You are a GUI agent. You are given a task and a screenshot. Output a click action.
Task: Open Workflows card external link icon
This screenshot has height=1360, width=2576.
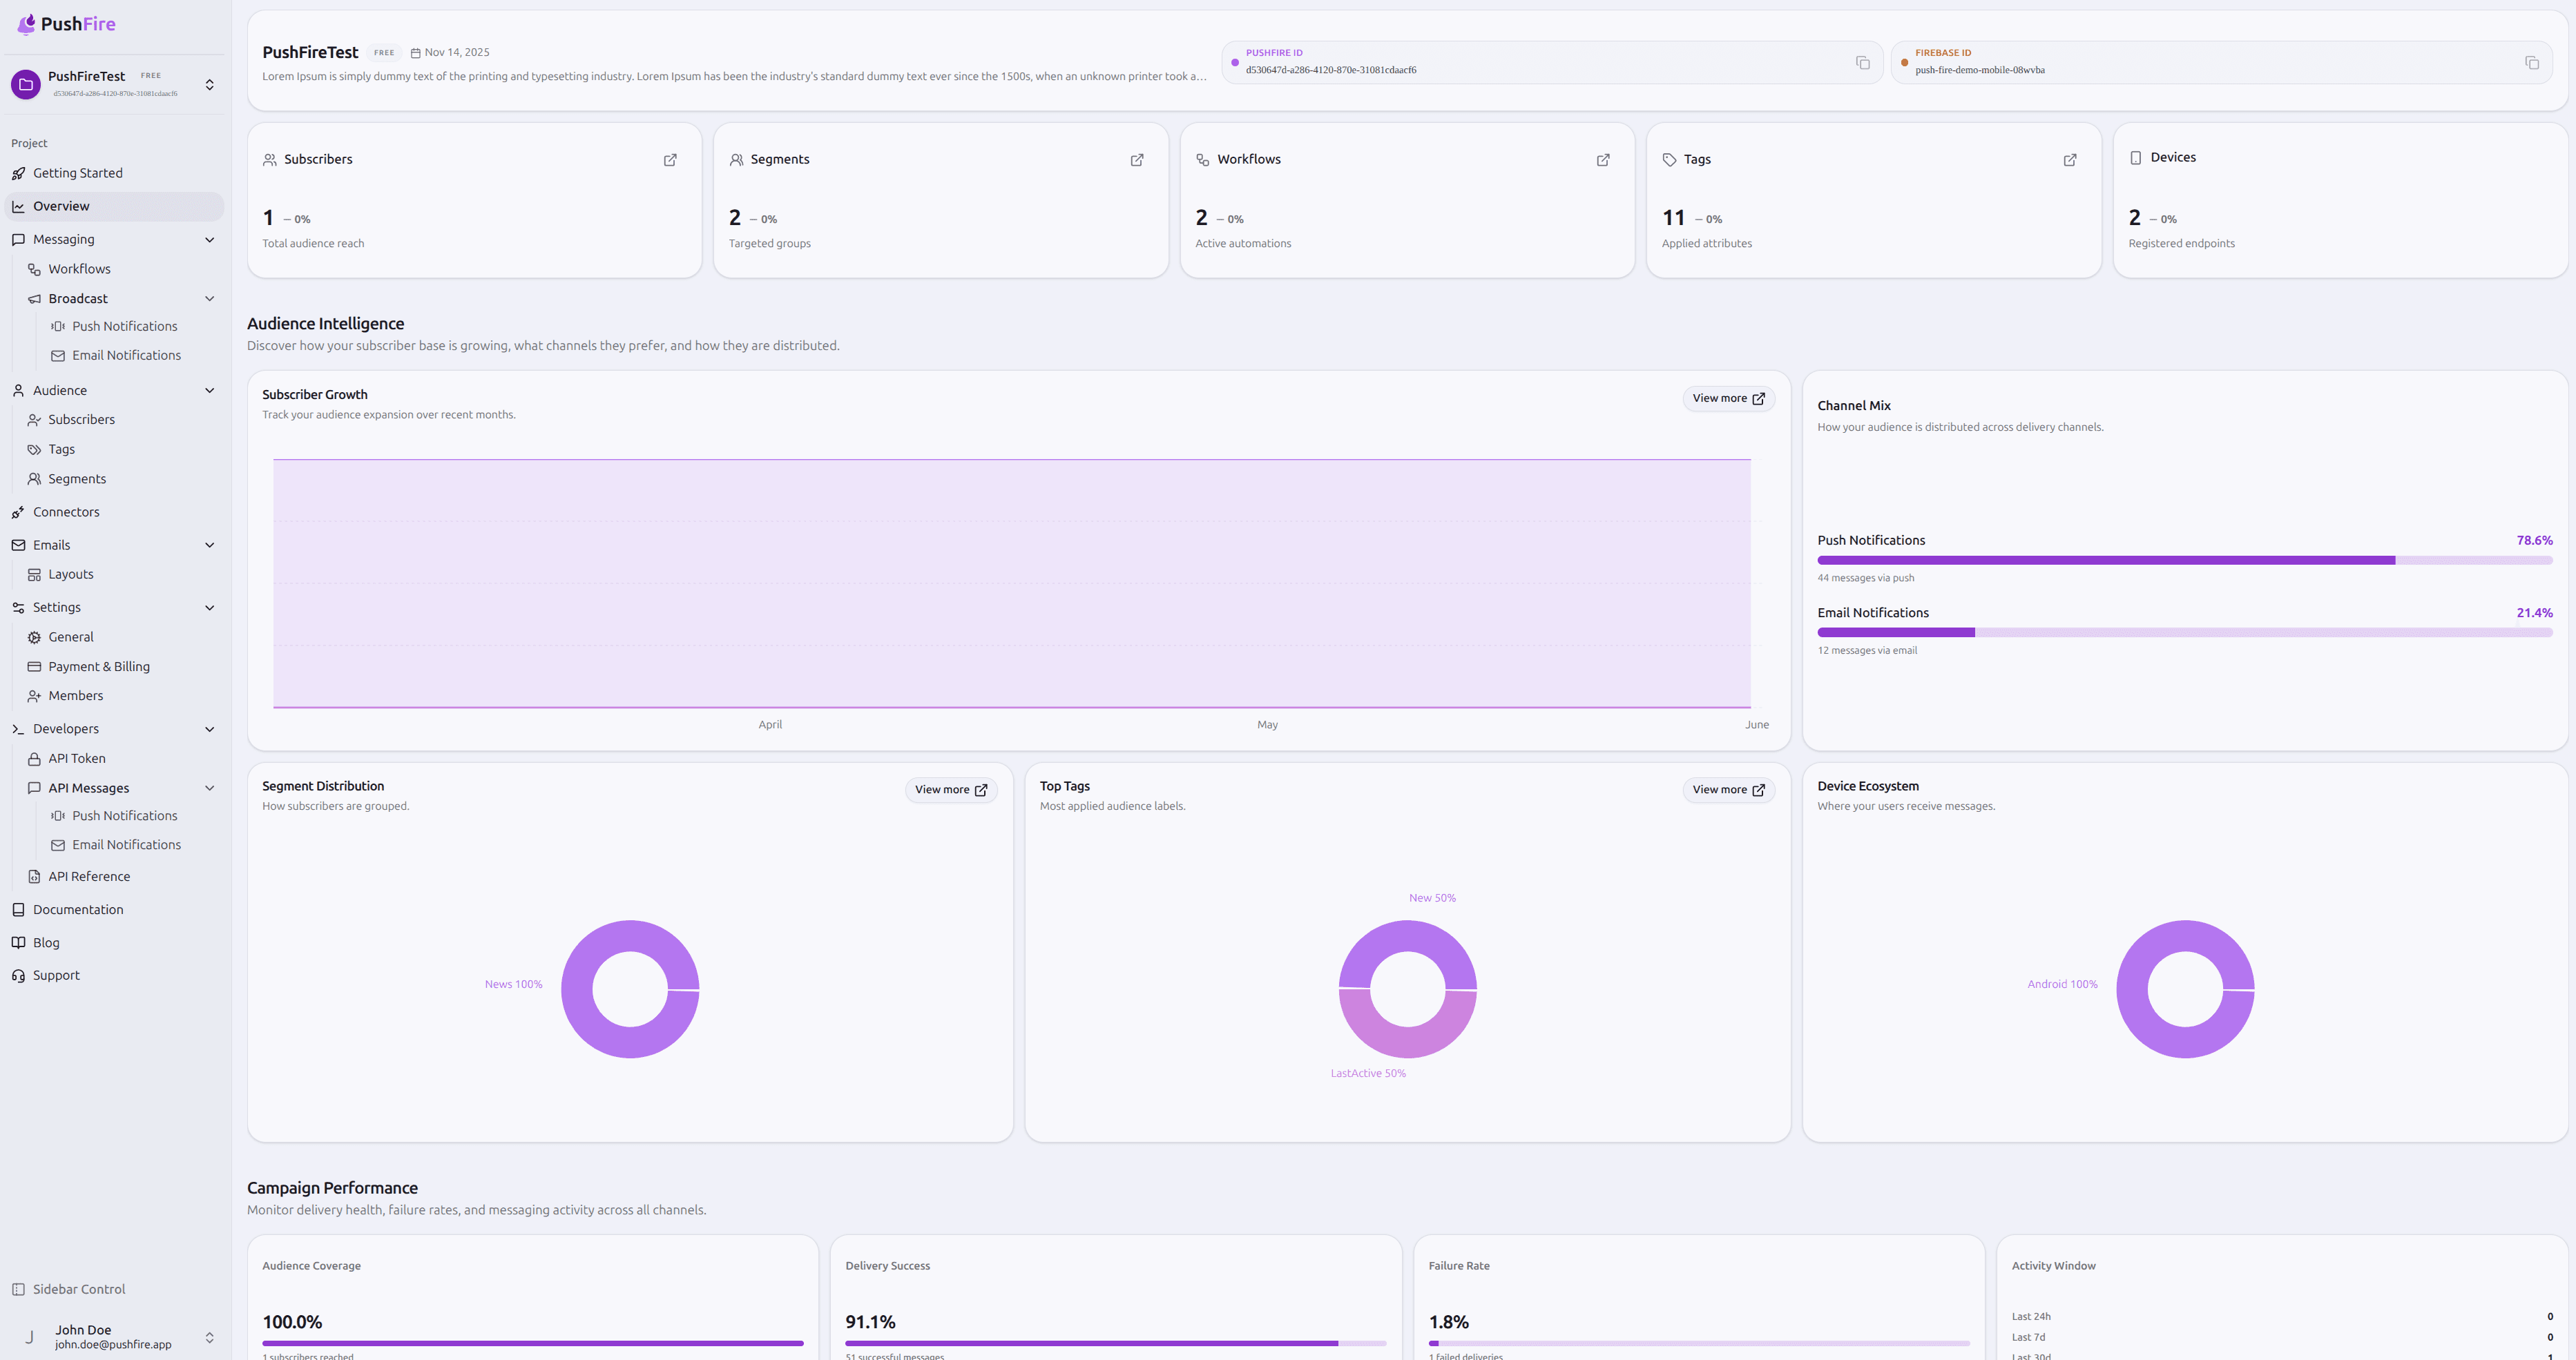[x=1603, y=160]
